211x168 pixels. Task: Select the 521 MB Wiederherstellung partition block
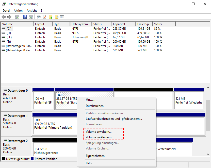point(189,99)
